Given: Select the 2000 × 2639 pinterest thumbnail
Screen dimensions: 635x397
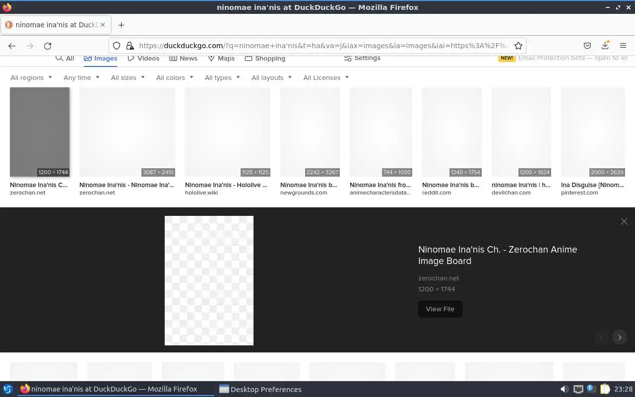Looking at the screenshot, I should click(593, 132).
